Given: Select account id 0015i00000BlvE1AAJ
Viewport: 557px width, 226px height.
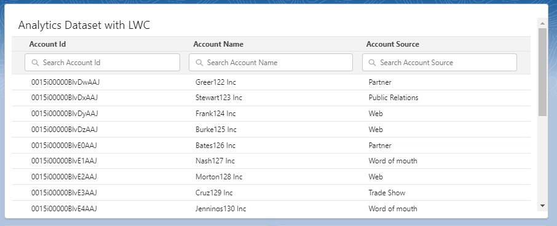Looking at the screenshot, I should coord(64,161).
